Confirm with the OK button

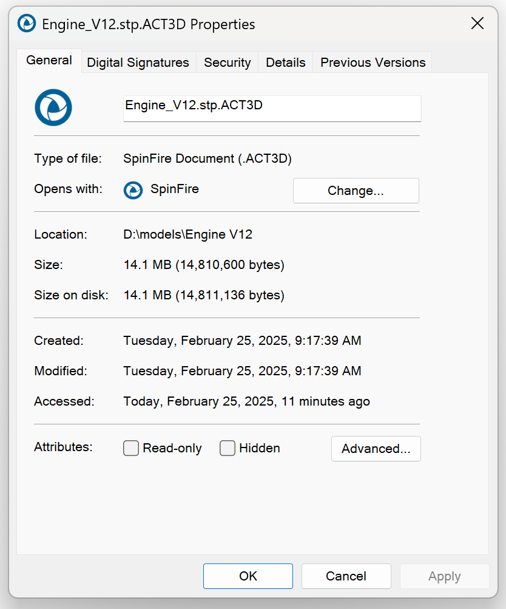(248, 576)
